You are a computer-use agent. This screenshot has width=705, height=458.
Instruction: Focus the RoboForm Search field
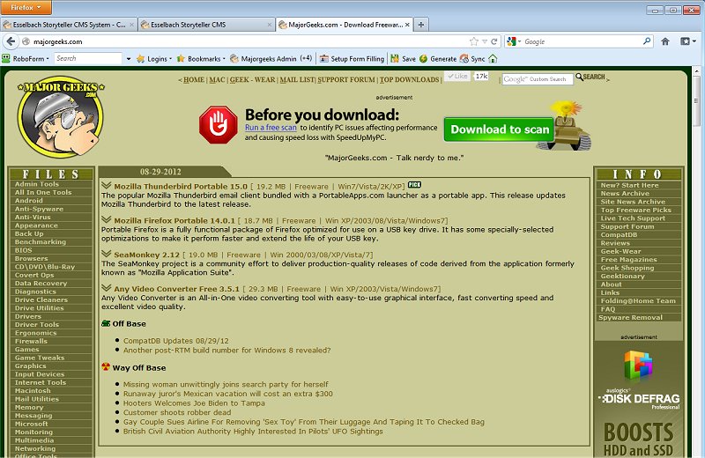point(88,58)
